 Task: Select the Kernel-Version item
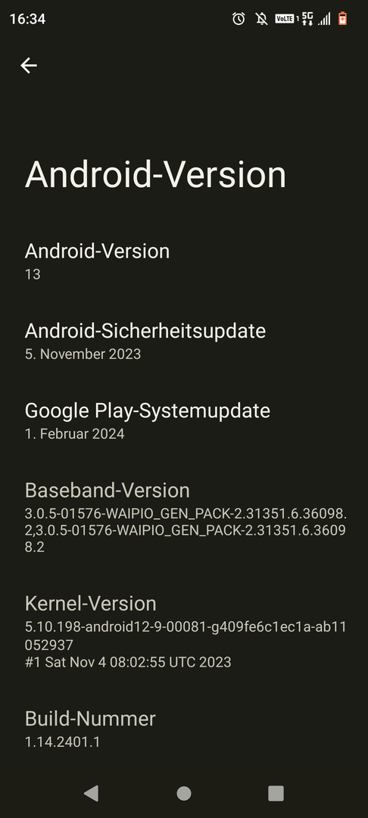point(184,631)
